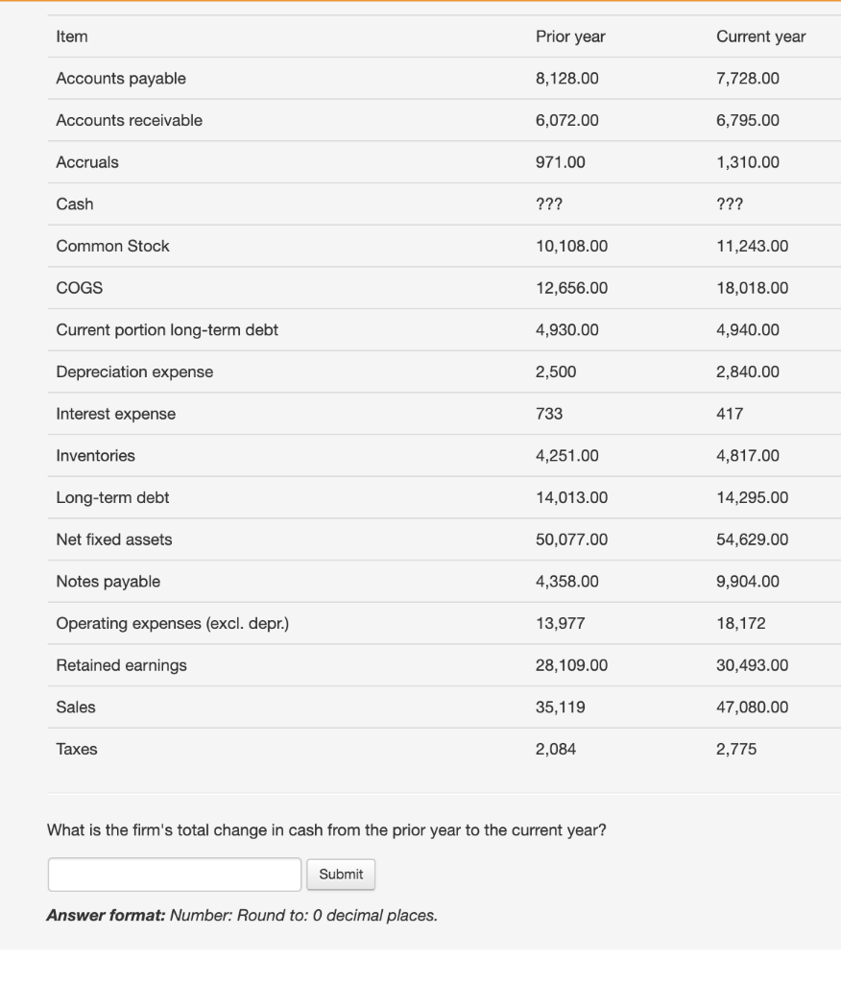Click the Taxes row
Viewport: 841px width, 983px height.
(76, 749)
